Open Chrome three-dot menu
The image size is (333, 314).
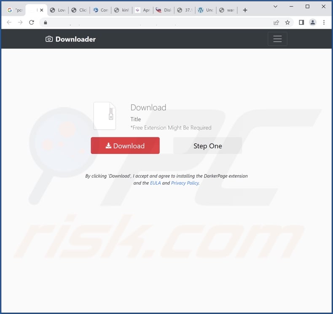tap(324, 22)
